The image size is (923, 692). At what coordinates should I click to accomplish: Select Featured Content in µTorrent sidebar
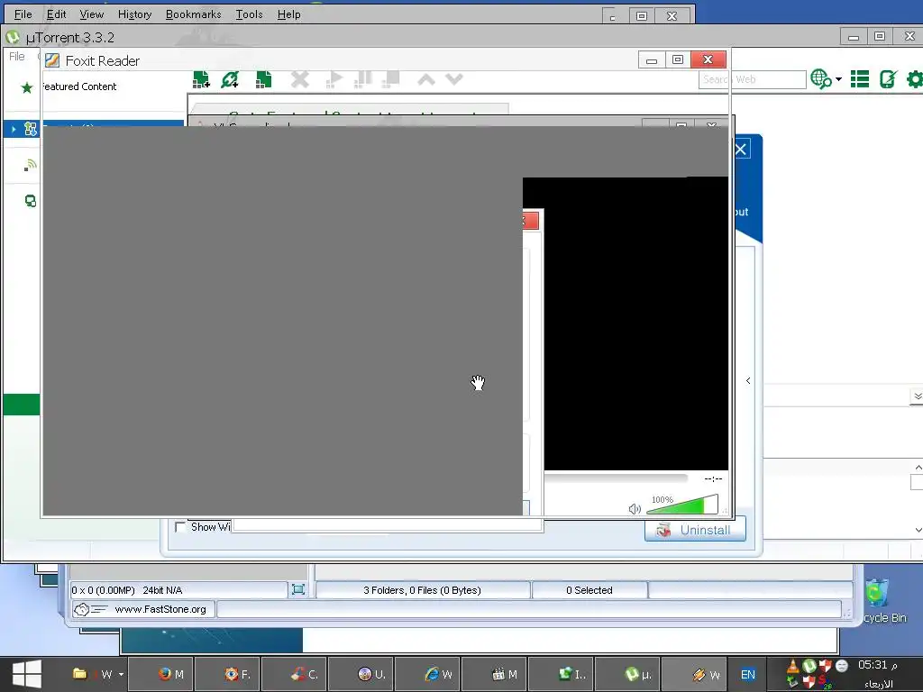[x=79, y=86]
